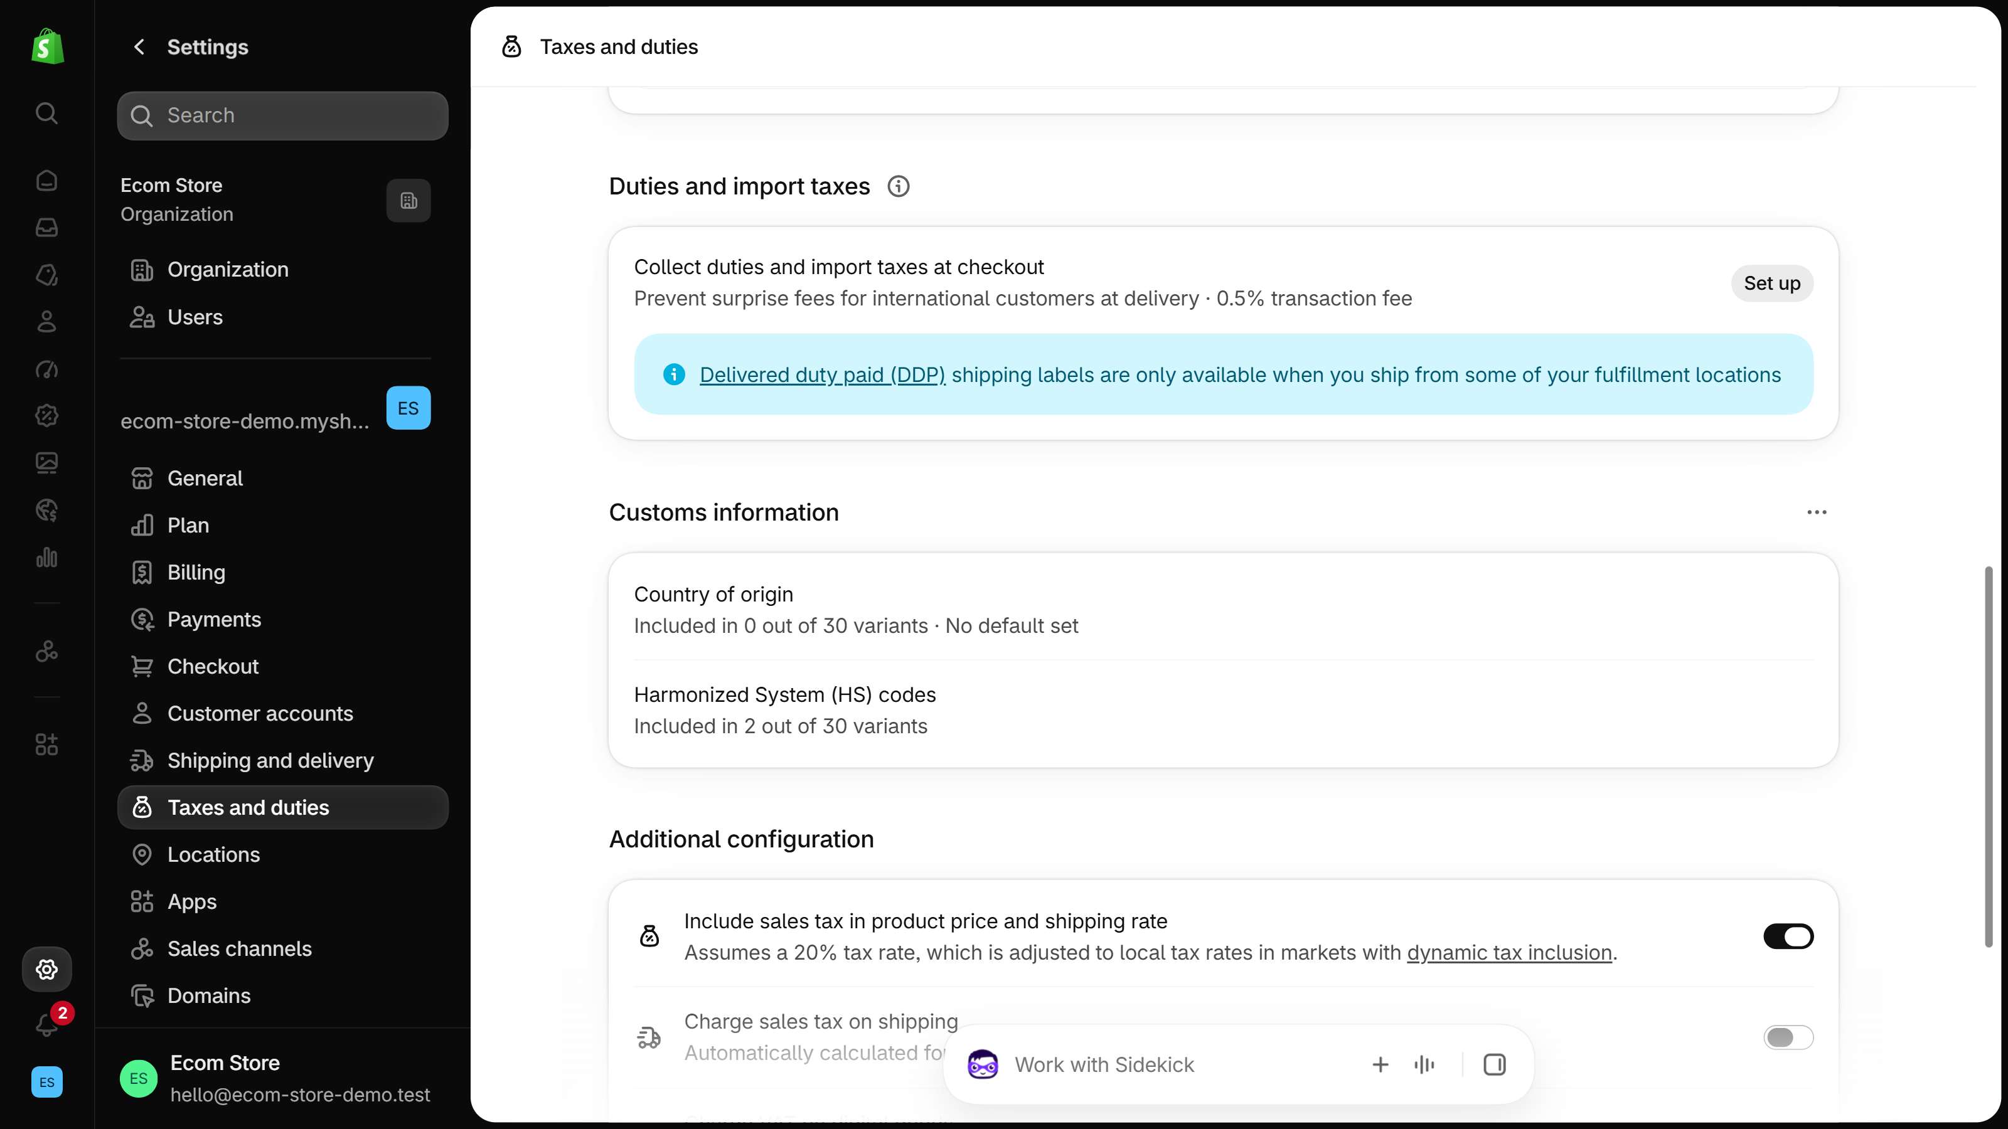Click the Shopify logo in left rail
This screenshot has width=2008, height=1129.
click(x=47, y=47)
